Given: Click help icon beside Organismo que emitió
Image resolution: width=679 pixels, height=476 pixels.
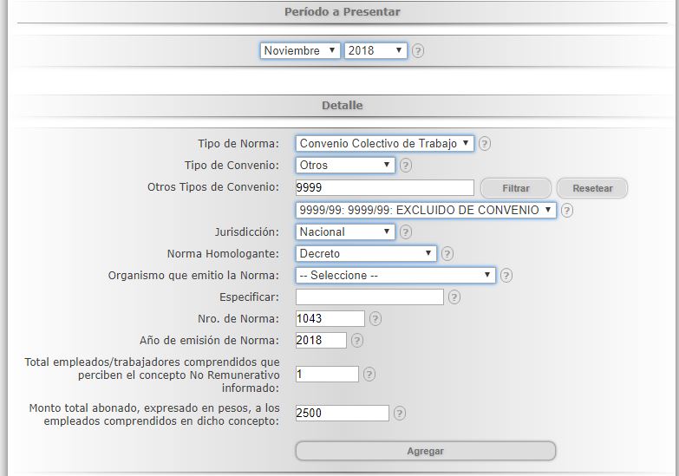Looking at the screenshot, I should [506, 276].
